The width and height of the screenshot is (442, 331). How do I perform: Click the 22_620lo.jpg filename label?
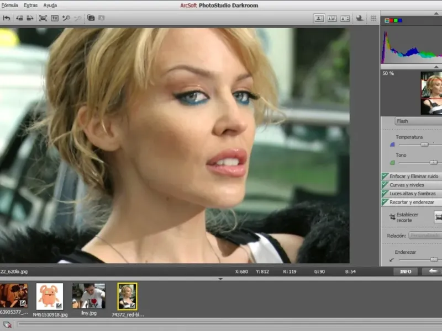tap(14, 271)
